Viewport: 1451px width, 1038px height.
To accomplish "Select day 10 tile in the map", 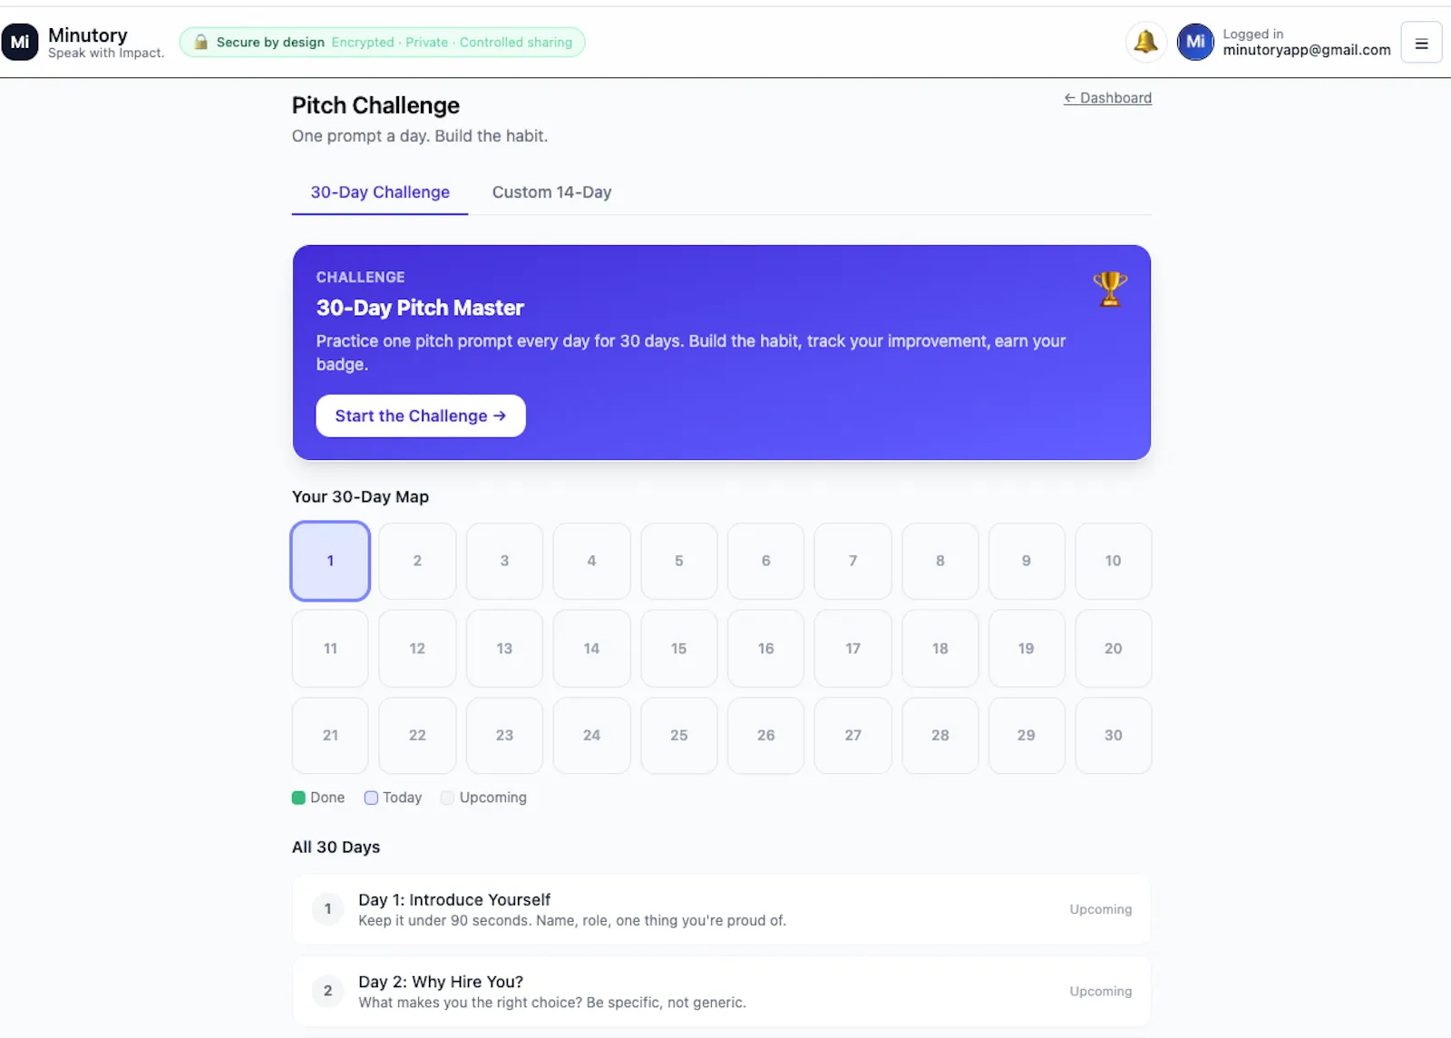I will [1114, 561].
